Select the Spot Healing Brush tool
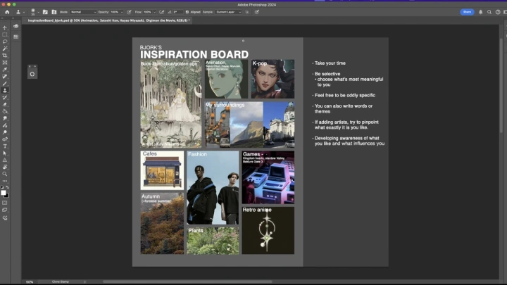The width and height of the screenshot is (507, 285). (x=4, y=77)
